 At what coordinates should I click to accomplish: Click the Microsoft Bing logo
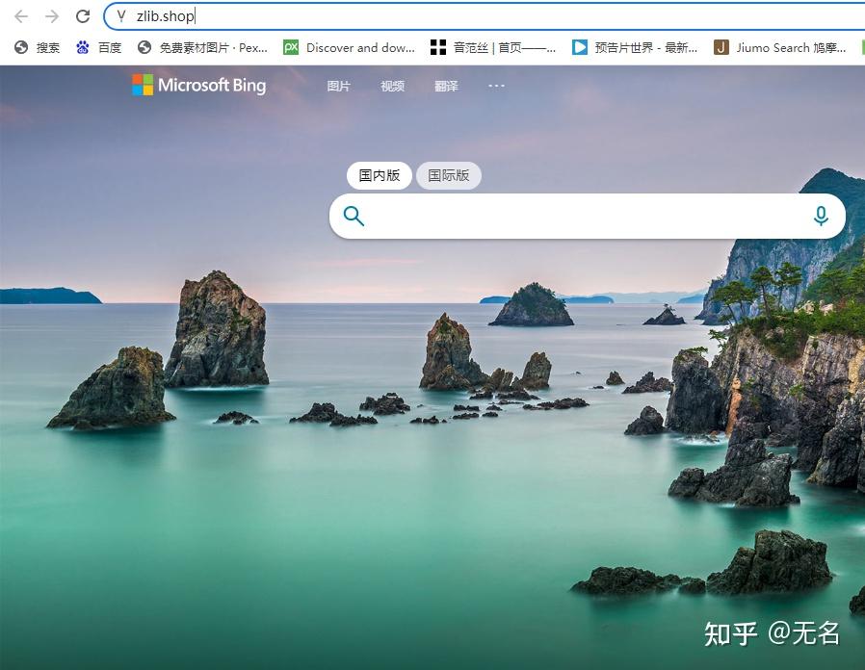pyautogui.click(x=197, y=86)
